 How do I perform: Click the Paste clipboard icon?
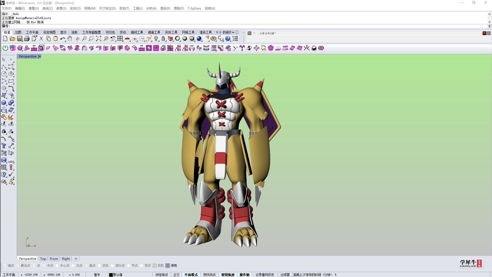56,39
